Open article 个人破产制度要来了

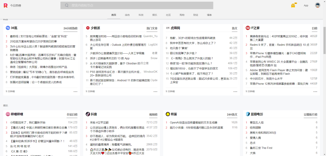pos(191,73)
